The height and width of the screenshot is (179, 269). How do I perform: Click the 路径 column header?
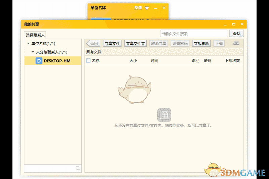click(x=195, y=61)
